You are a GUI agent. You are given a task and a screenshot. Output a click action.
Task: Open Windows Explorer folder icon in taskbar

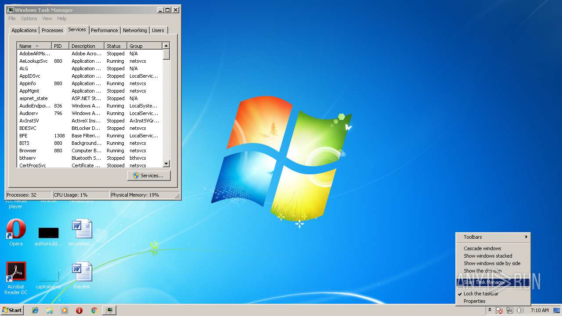click(50, 310)
